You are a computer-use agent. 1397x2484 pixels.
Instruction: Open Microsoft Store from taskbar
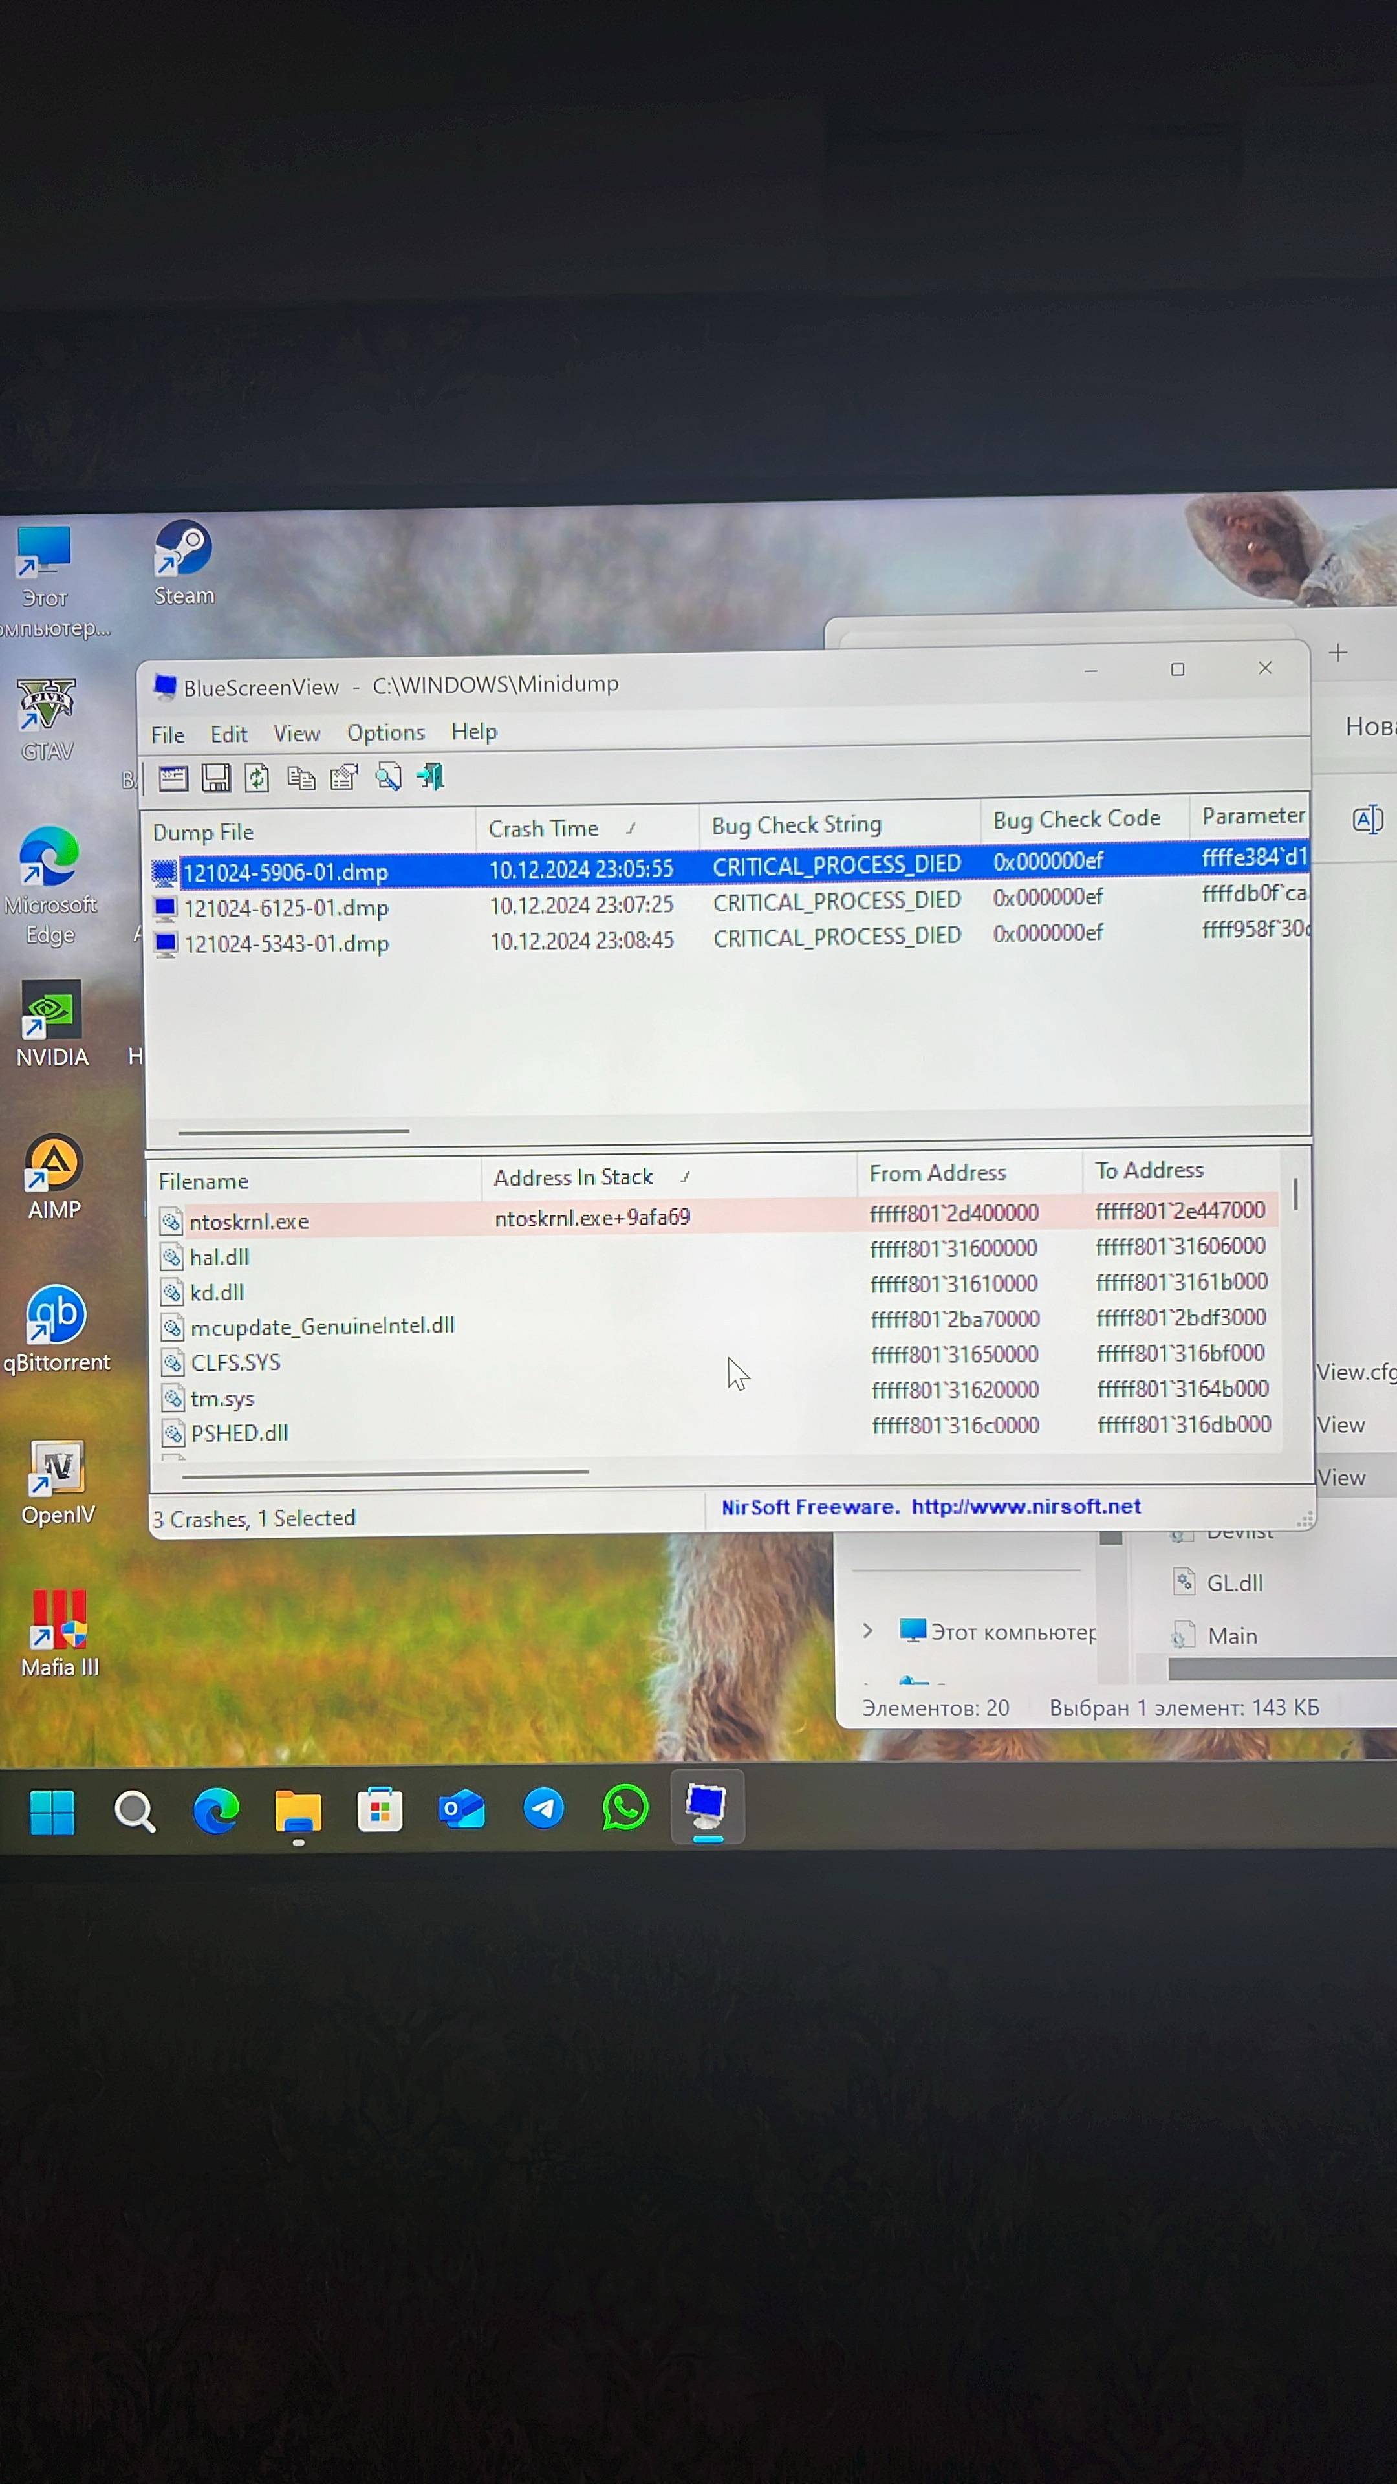click(380, 1810)
